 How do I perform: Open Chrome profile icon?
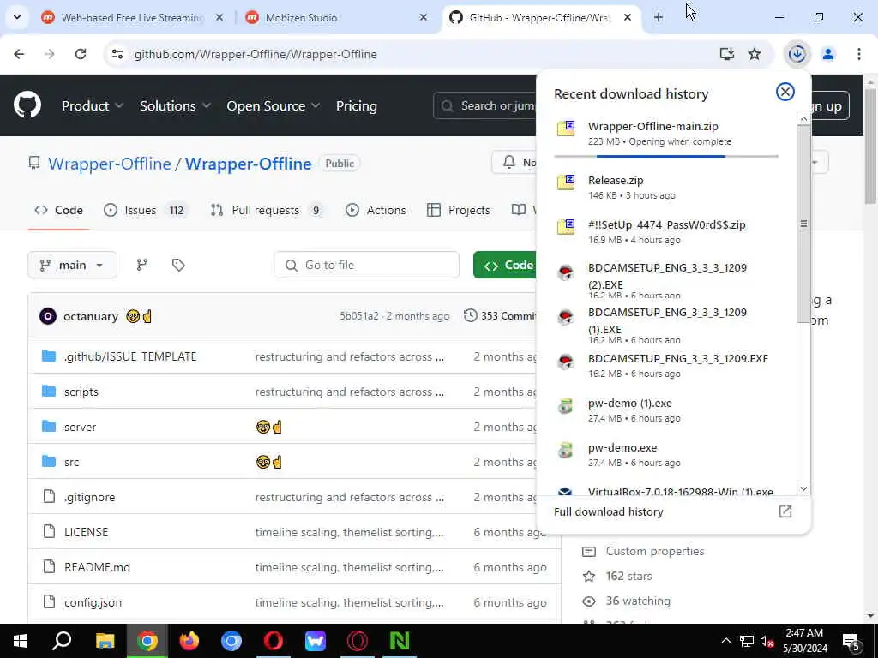(828, 54)
